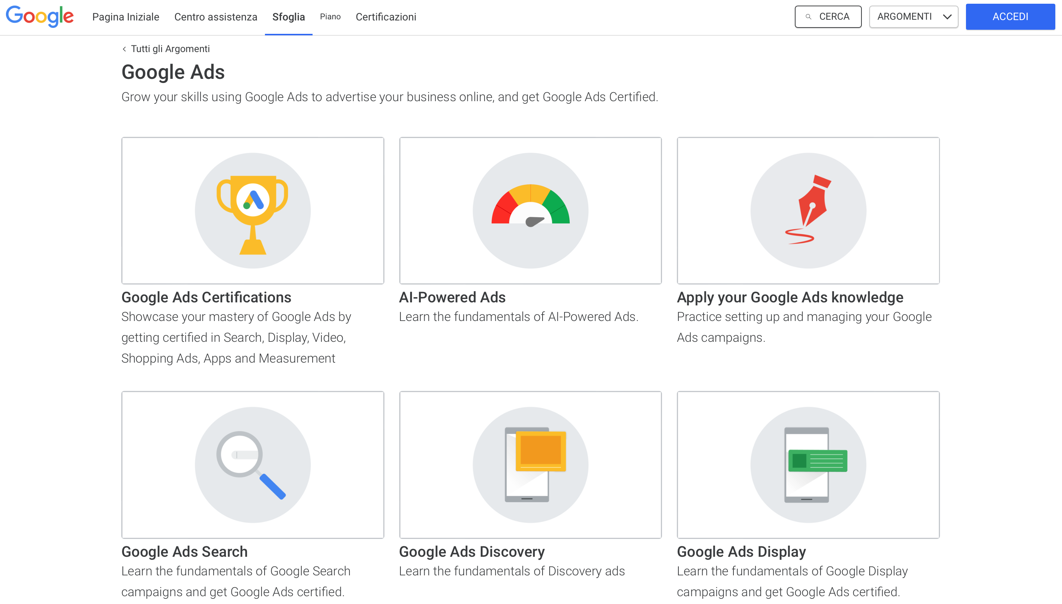The width and height of the screenshot is (1062, 604).
Task: Open the red pen nib icon card
Action: [x=808, y=211]
